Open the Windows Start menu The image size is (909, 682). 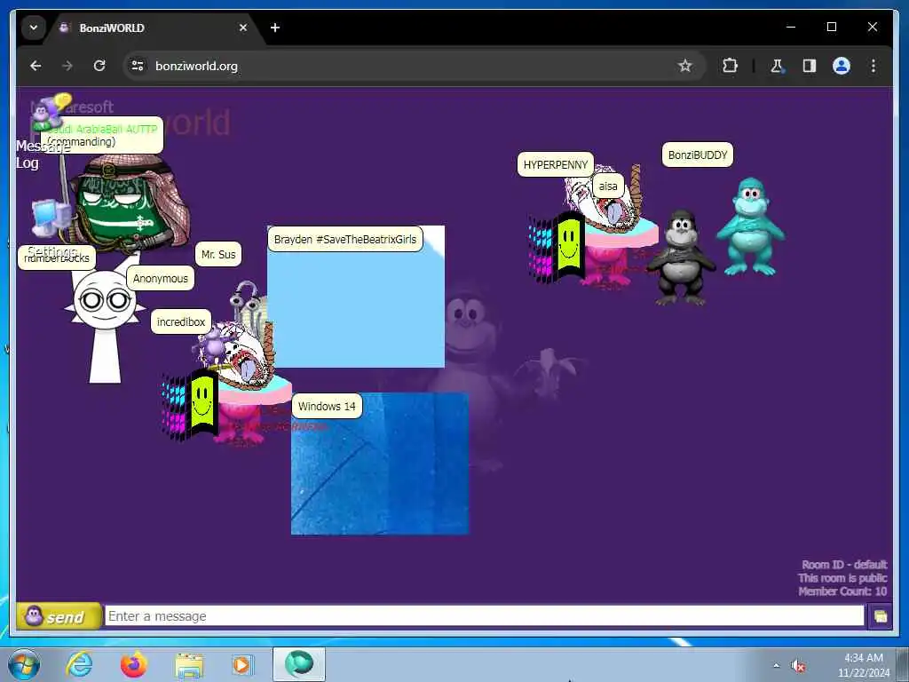click(x=24, y=664)
